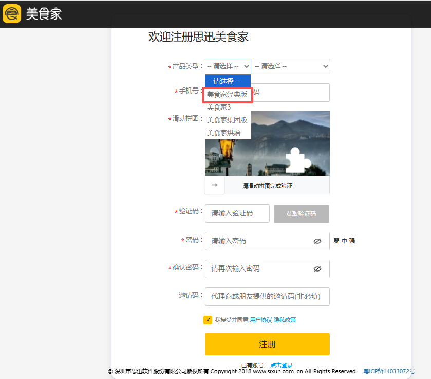Select 美食家经典版 from the dropdown list
The height and width of the screenshot is (379, 431).
point(227,95)
